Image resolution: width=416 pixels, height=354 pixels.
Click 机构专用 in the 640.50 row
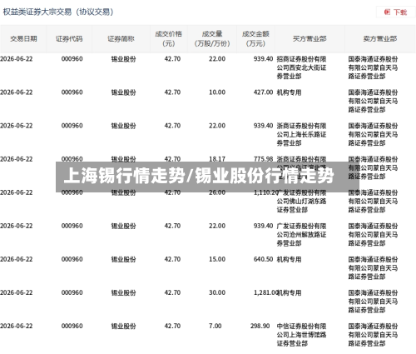point(289,259)
